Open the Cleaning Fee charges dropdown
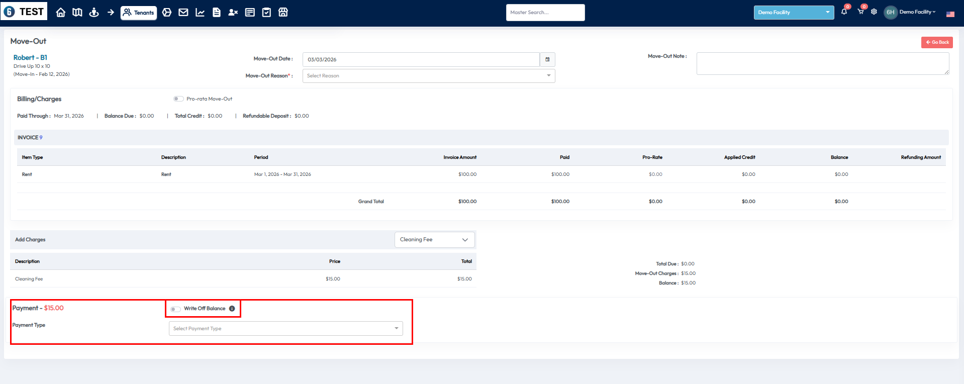The height and width of the screenshot is (384, 964). pyautogui.click(x=434, y=240)
